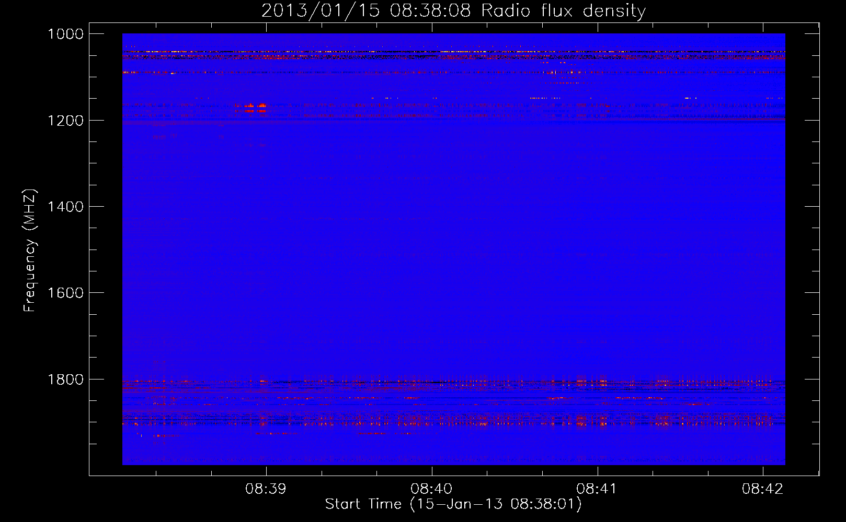
Task: Select the 1400 frequency tick label
Action: click(66, 207)
